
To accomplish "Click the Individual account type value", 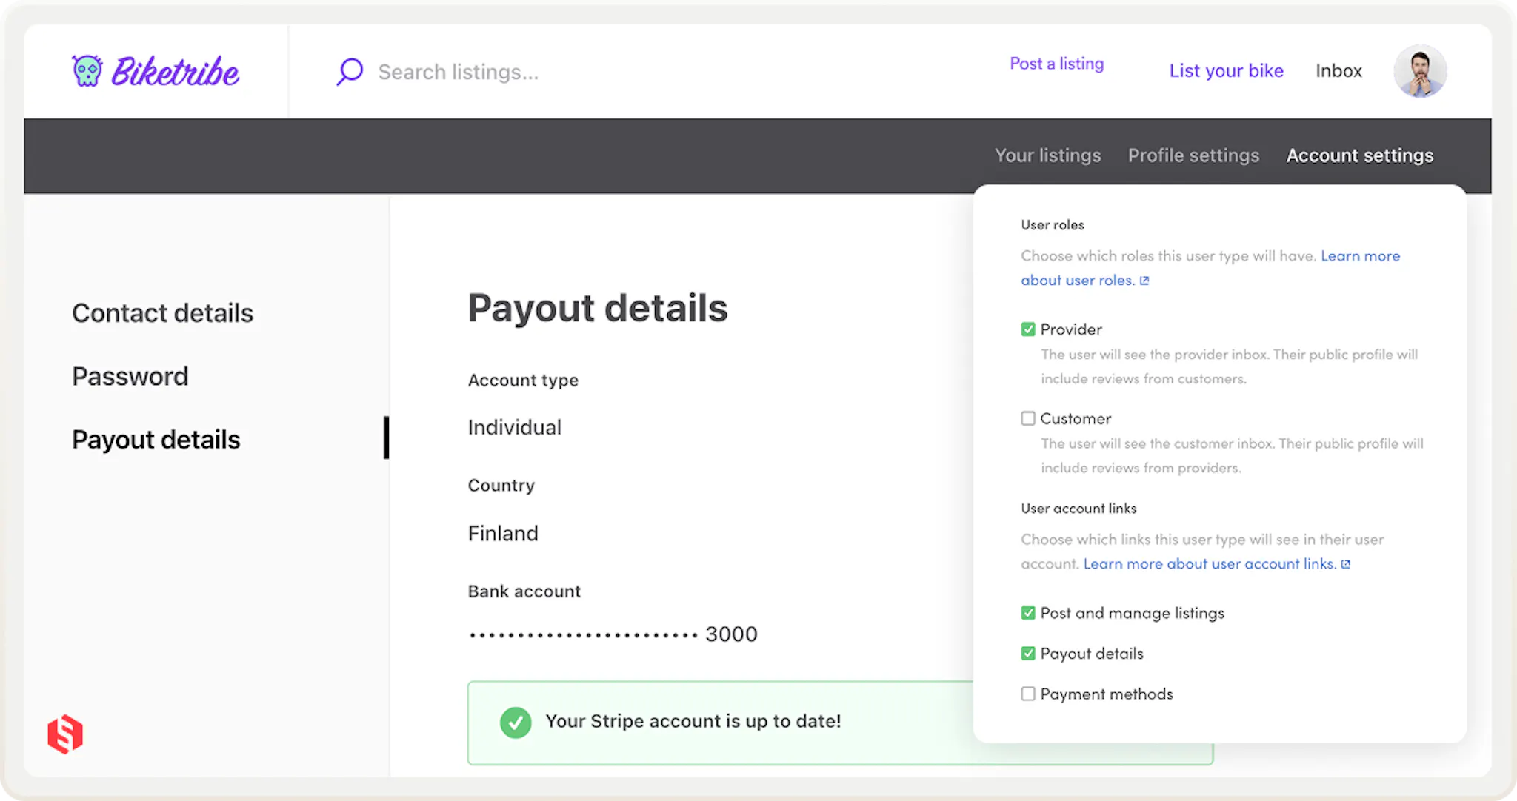I will coord(515,428).
